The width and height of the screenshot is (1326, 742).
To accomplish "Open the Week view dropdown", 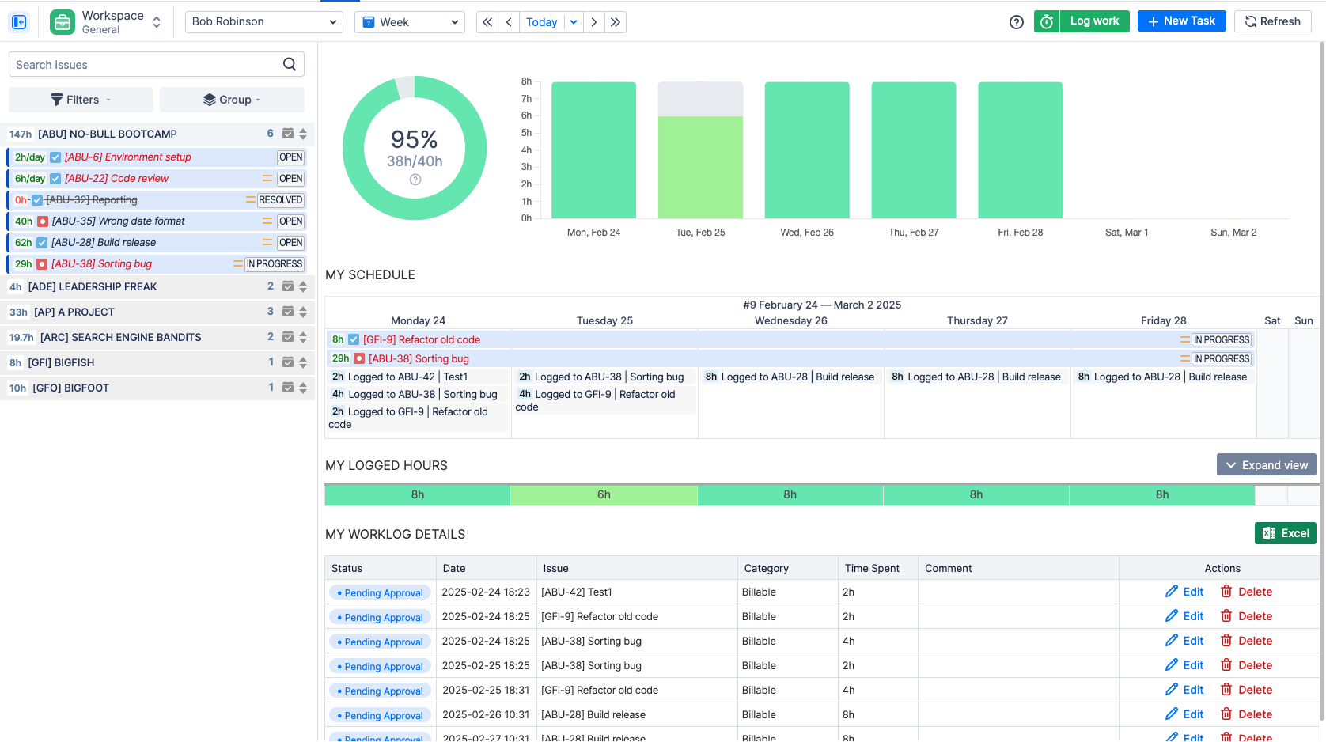I will click(409, 22).
